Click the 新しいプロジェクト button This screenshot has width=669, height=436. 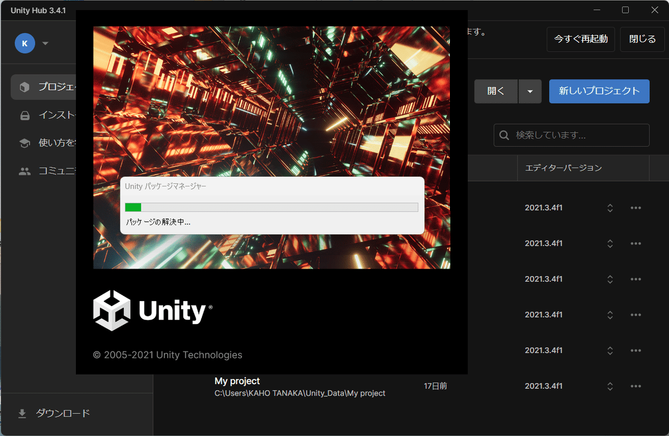point(599,91)
